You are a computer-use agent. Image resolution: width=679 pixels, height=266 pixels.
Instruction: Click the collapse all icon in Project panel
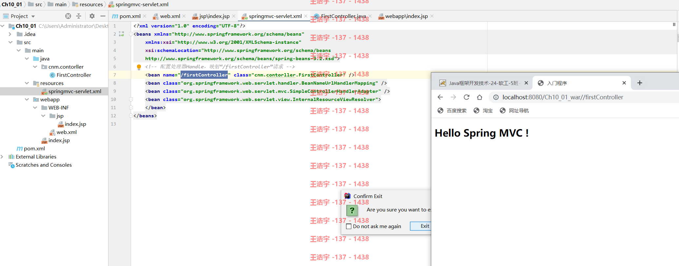79,16
